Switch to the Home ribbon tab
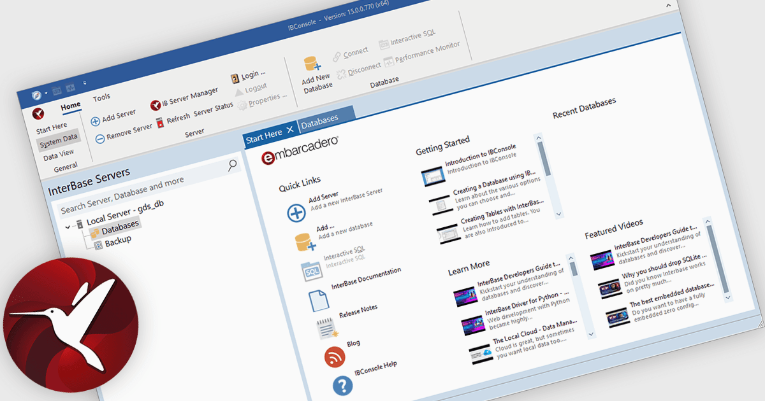 click(71, 106)
